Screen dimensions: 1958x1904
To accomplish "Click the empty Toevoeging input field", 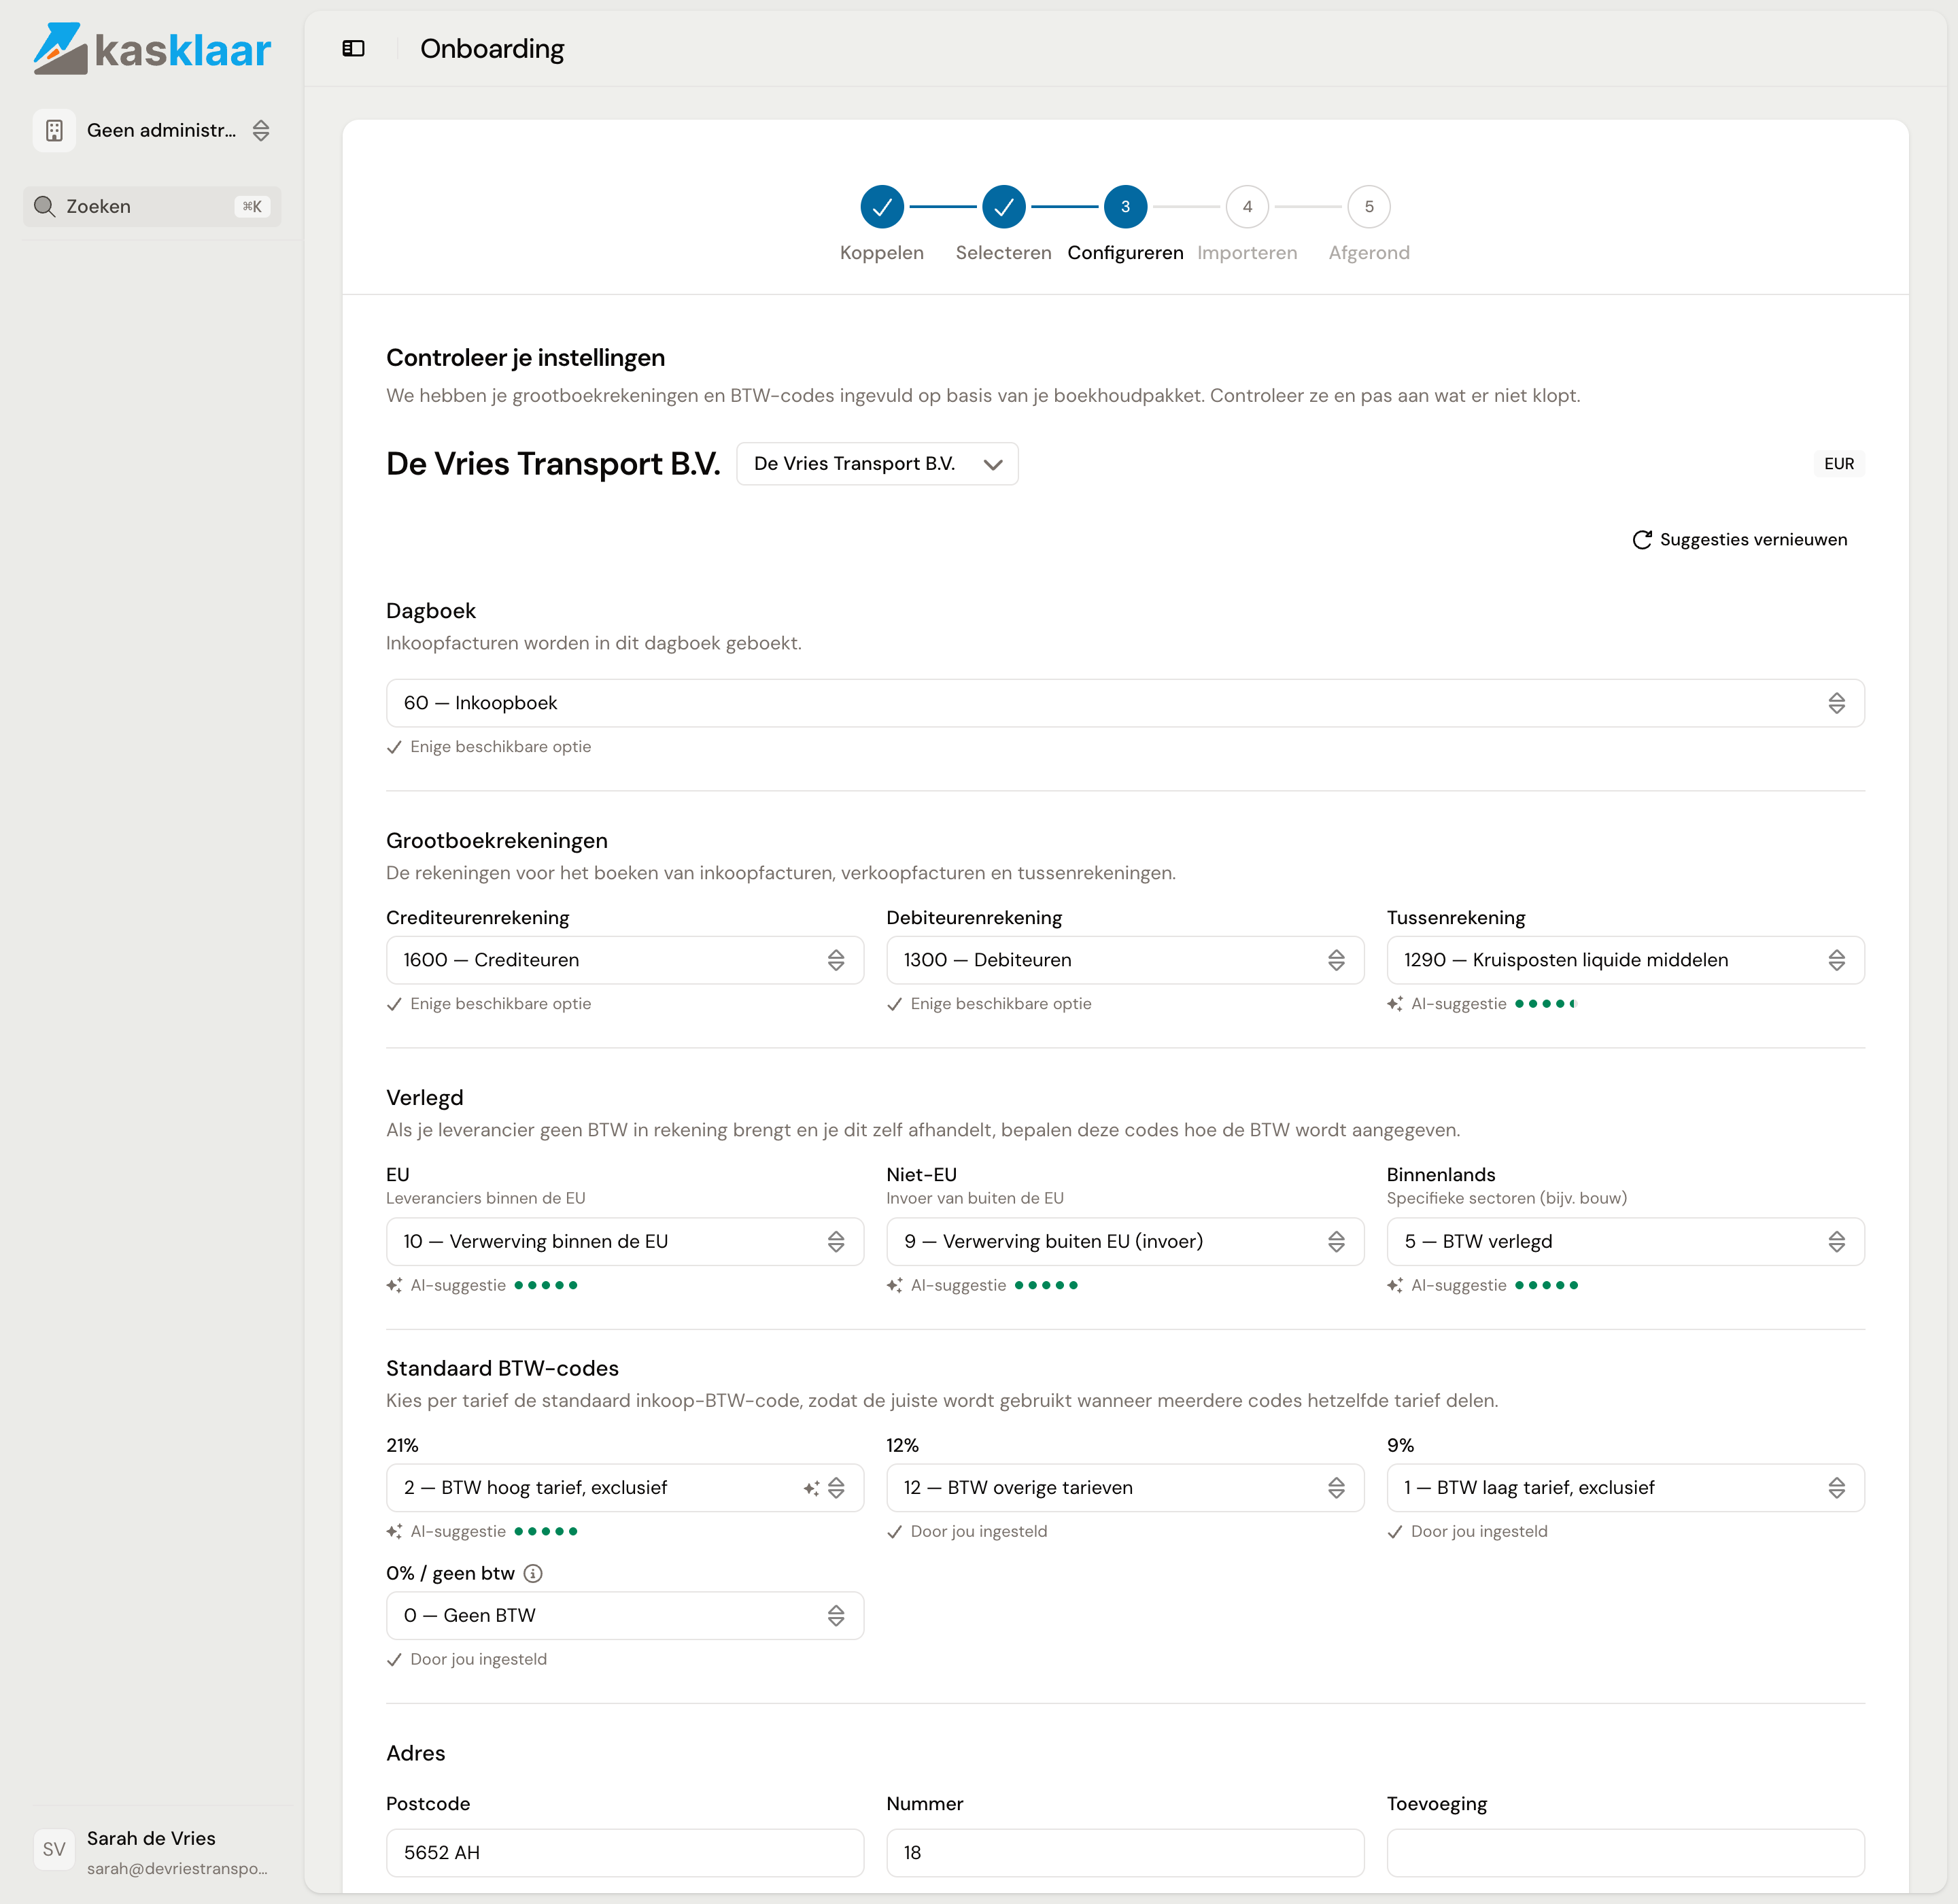I will pos(1625,1853).
